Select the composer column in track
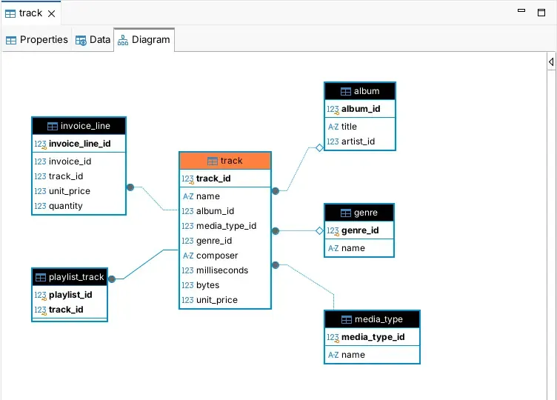This screenshot has height=400, width=557. (225, 256)
